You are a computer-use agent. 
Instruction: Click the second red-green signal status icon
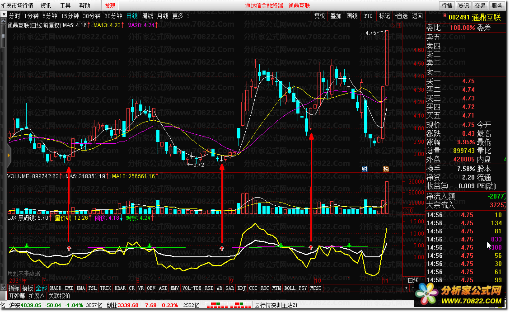point(241,306)
